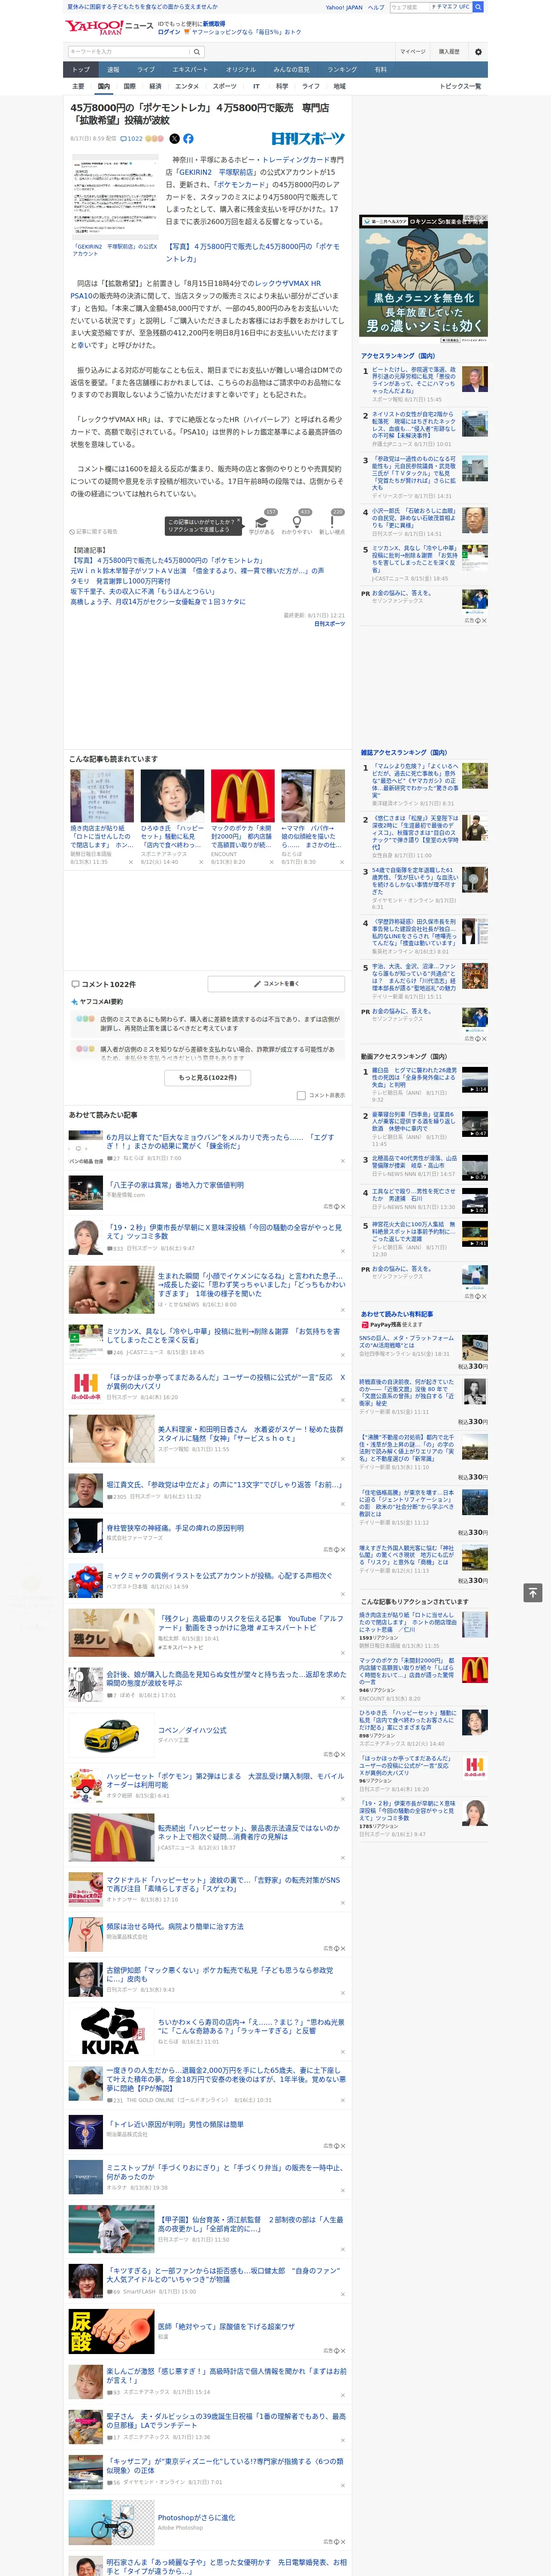
Task: Open the トップ navigation tab
Action: click(81, 70)
